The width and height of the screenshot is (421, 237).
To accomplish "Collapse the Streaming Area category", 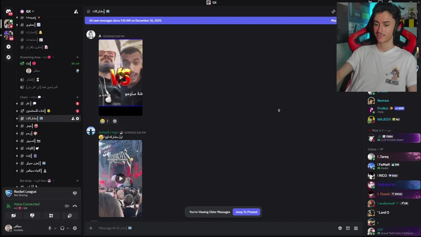I will 37,57.
